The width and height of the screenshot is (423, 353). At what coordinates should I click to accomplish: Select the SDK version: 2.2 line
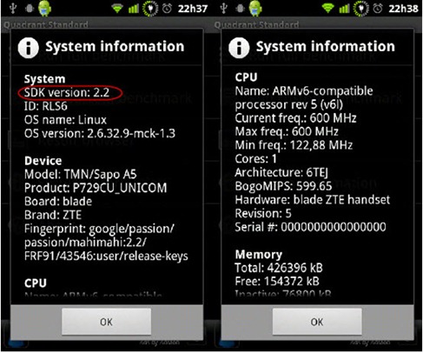67,93
